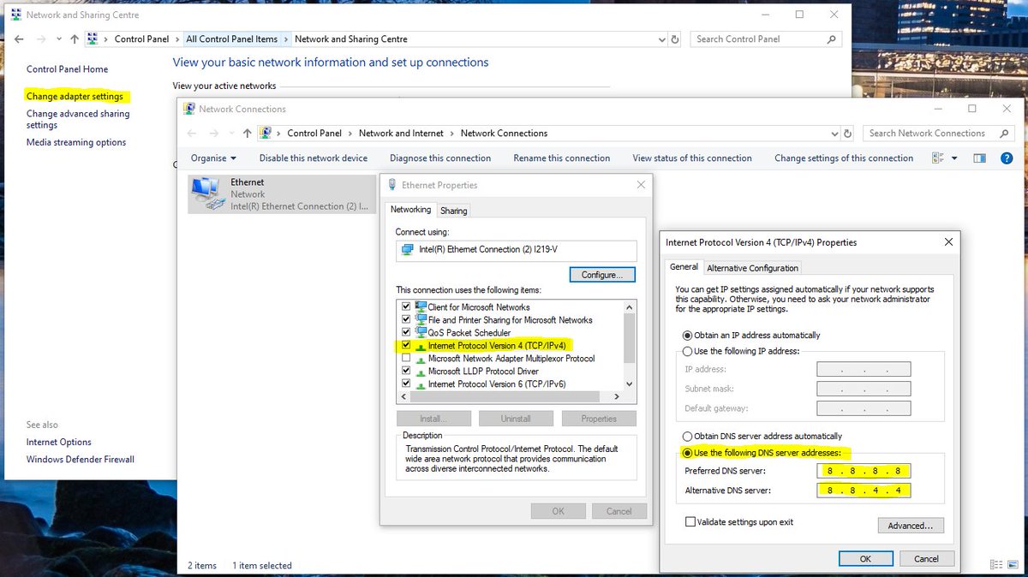The height and width of the screenshot is (577, 1028).
Task: Click View status of this connection
Action: click(692, 158)
